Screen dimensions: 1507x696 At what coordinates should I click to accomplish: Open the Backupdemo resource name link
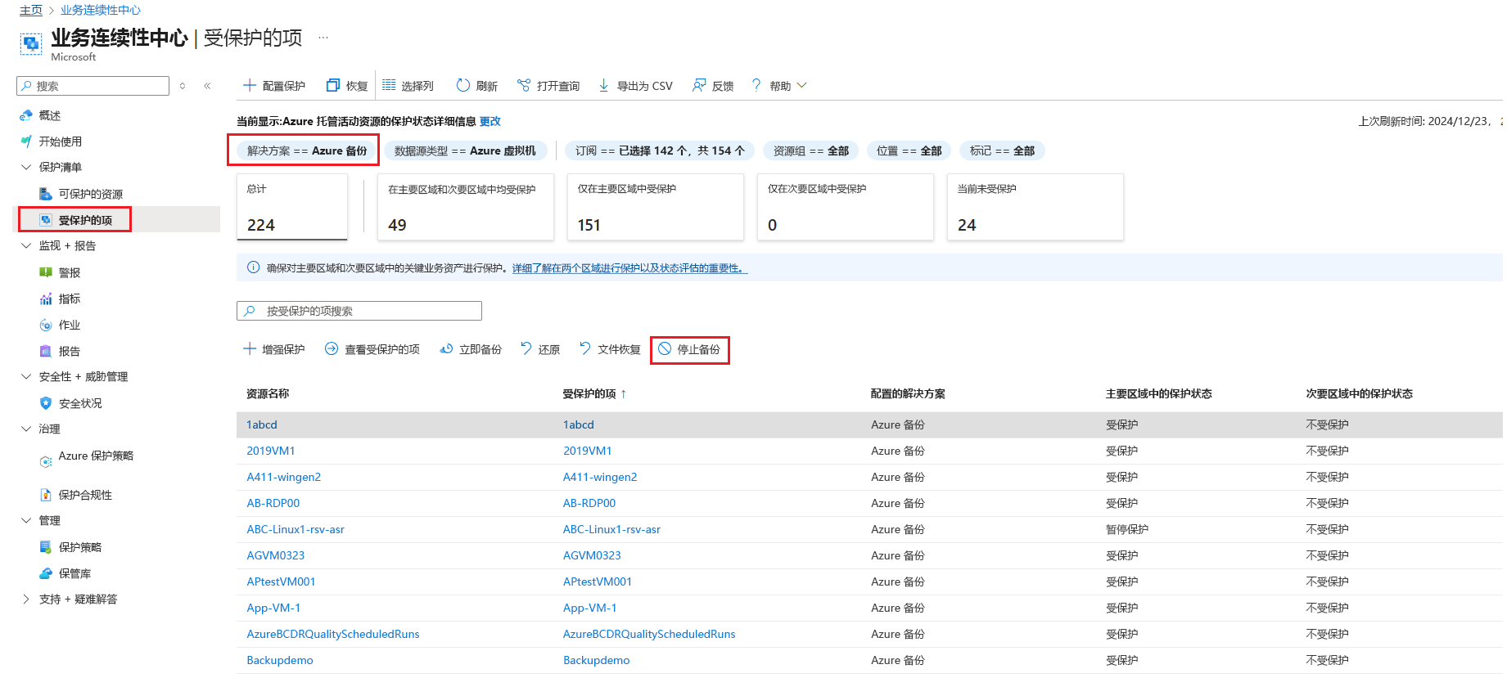tap(280, 660)
